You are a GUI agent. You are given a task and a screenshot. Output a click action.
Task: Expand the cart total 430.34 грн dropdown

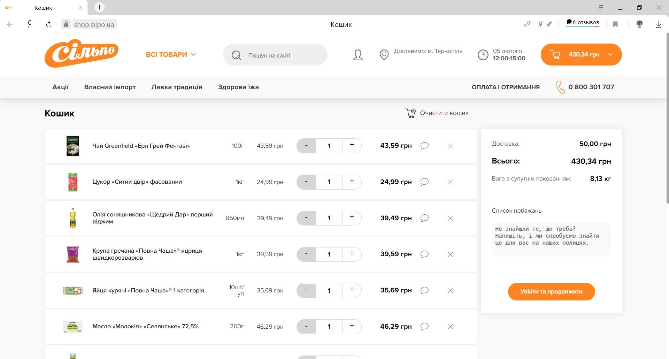point(610,55)
